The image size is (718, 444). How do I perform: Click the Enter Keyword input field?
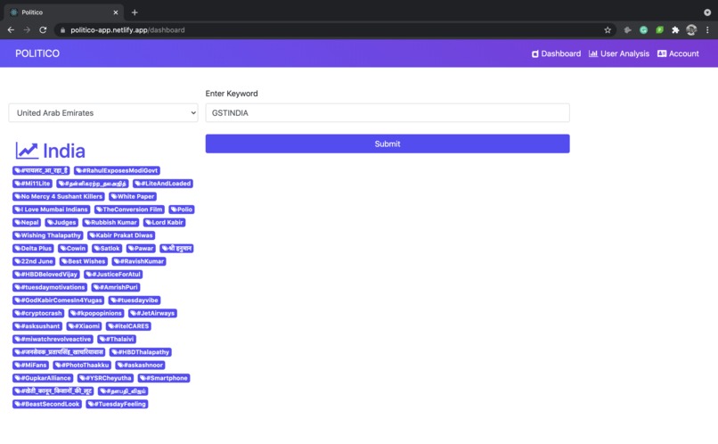coord(388,112)
